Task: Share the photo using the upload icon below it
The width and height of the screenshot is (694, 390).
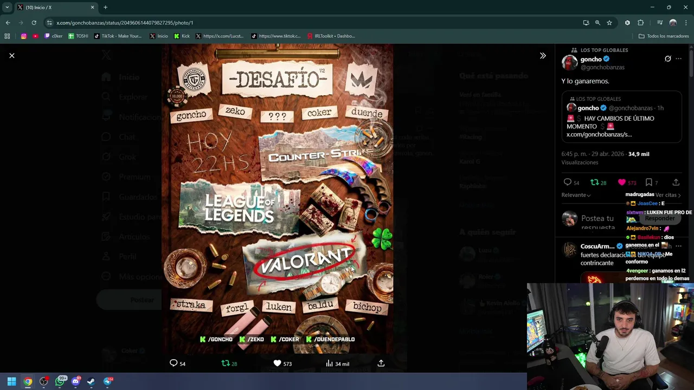Action: (381, 363)
